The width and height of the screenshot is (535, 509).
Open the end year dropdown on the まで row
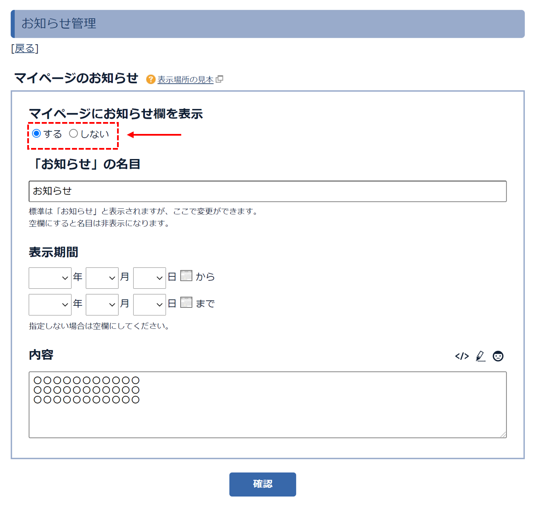[x=50, y=304]
